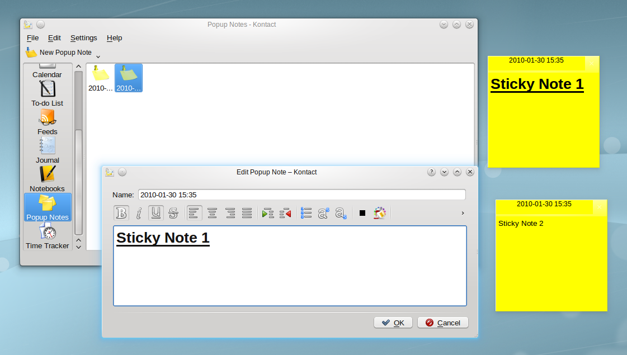Maximize the Popup Notes Kontact window

(456, 25)
